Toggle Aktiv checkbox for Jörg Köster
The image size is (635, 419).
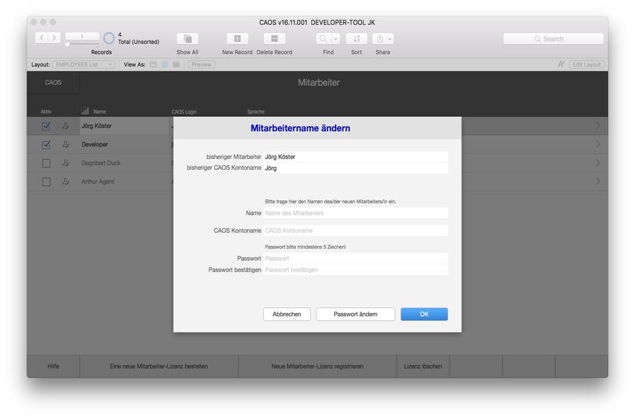tap(46, 126)
